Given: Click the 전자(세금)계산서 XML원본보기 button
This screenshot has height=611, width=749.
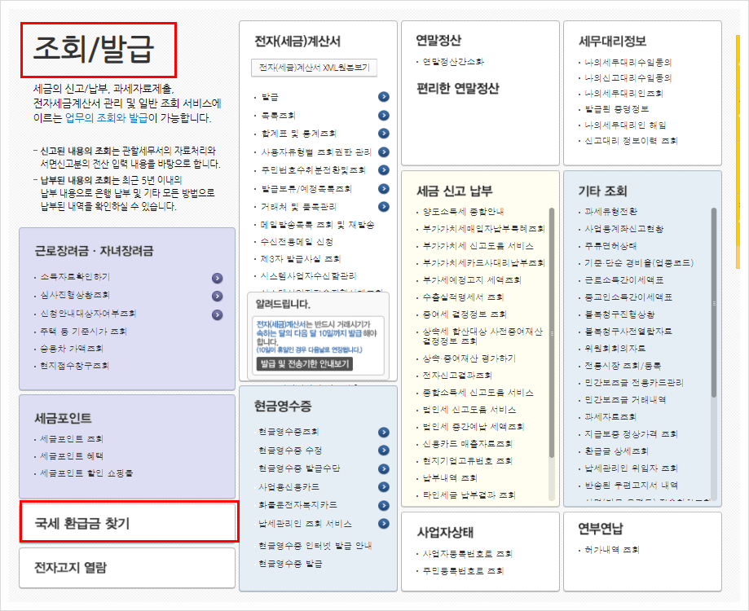Looking at the screenshot, I should pos(314,65).
